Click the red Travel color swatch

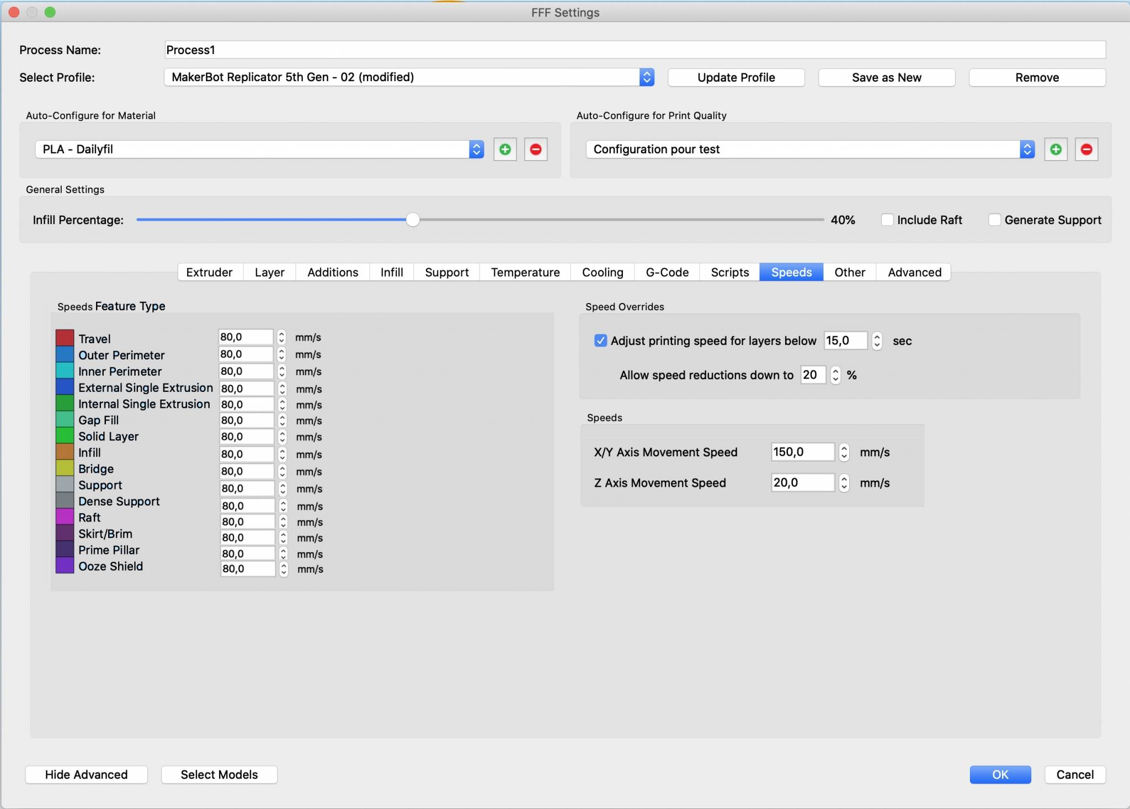coord(65,338)
